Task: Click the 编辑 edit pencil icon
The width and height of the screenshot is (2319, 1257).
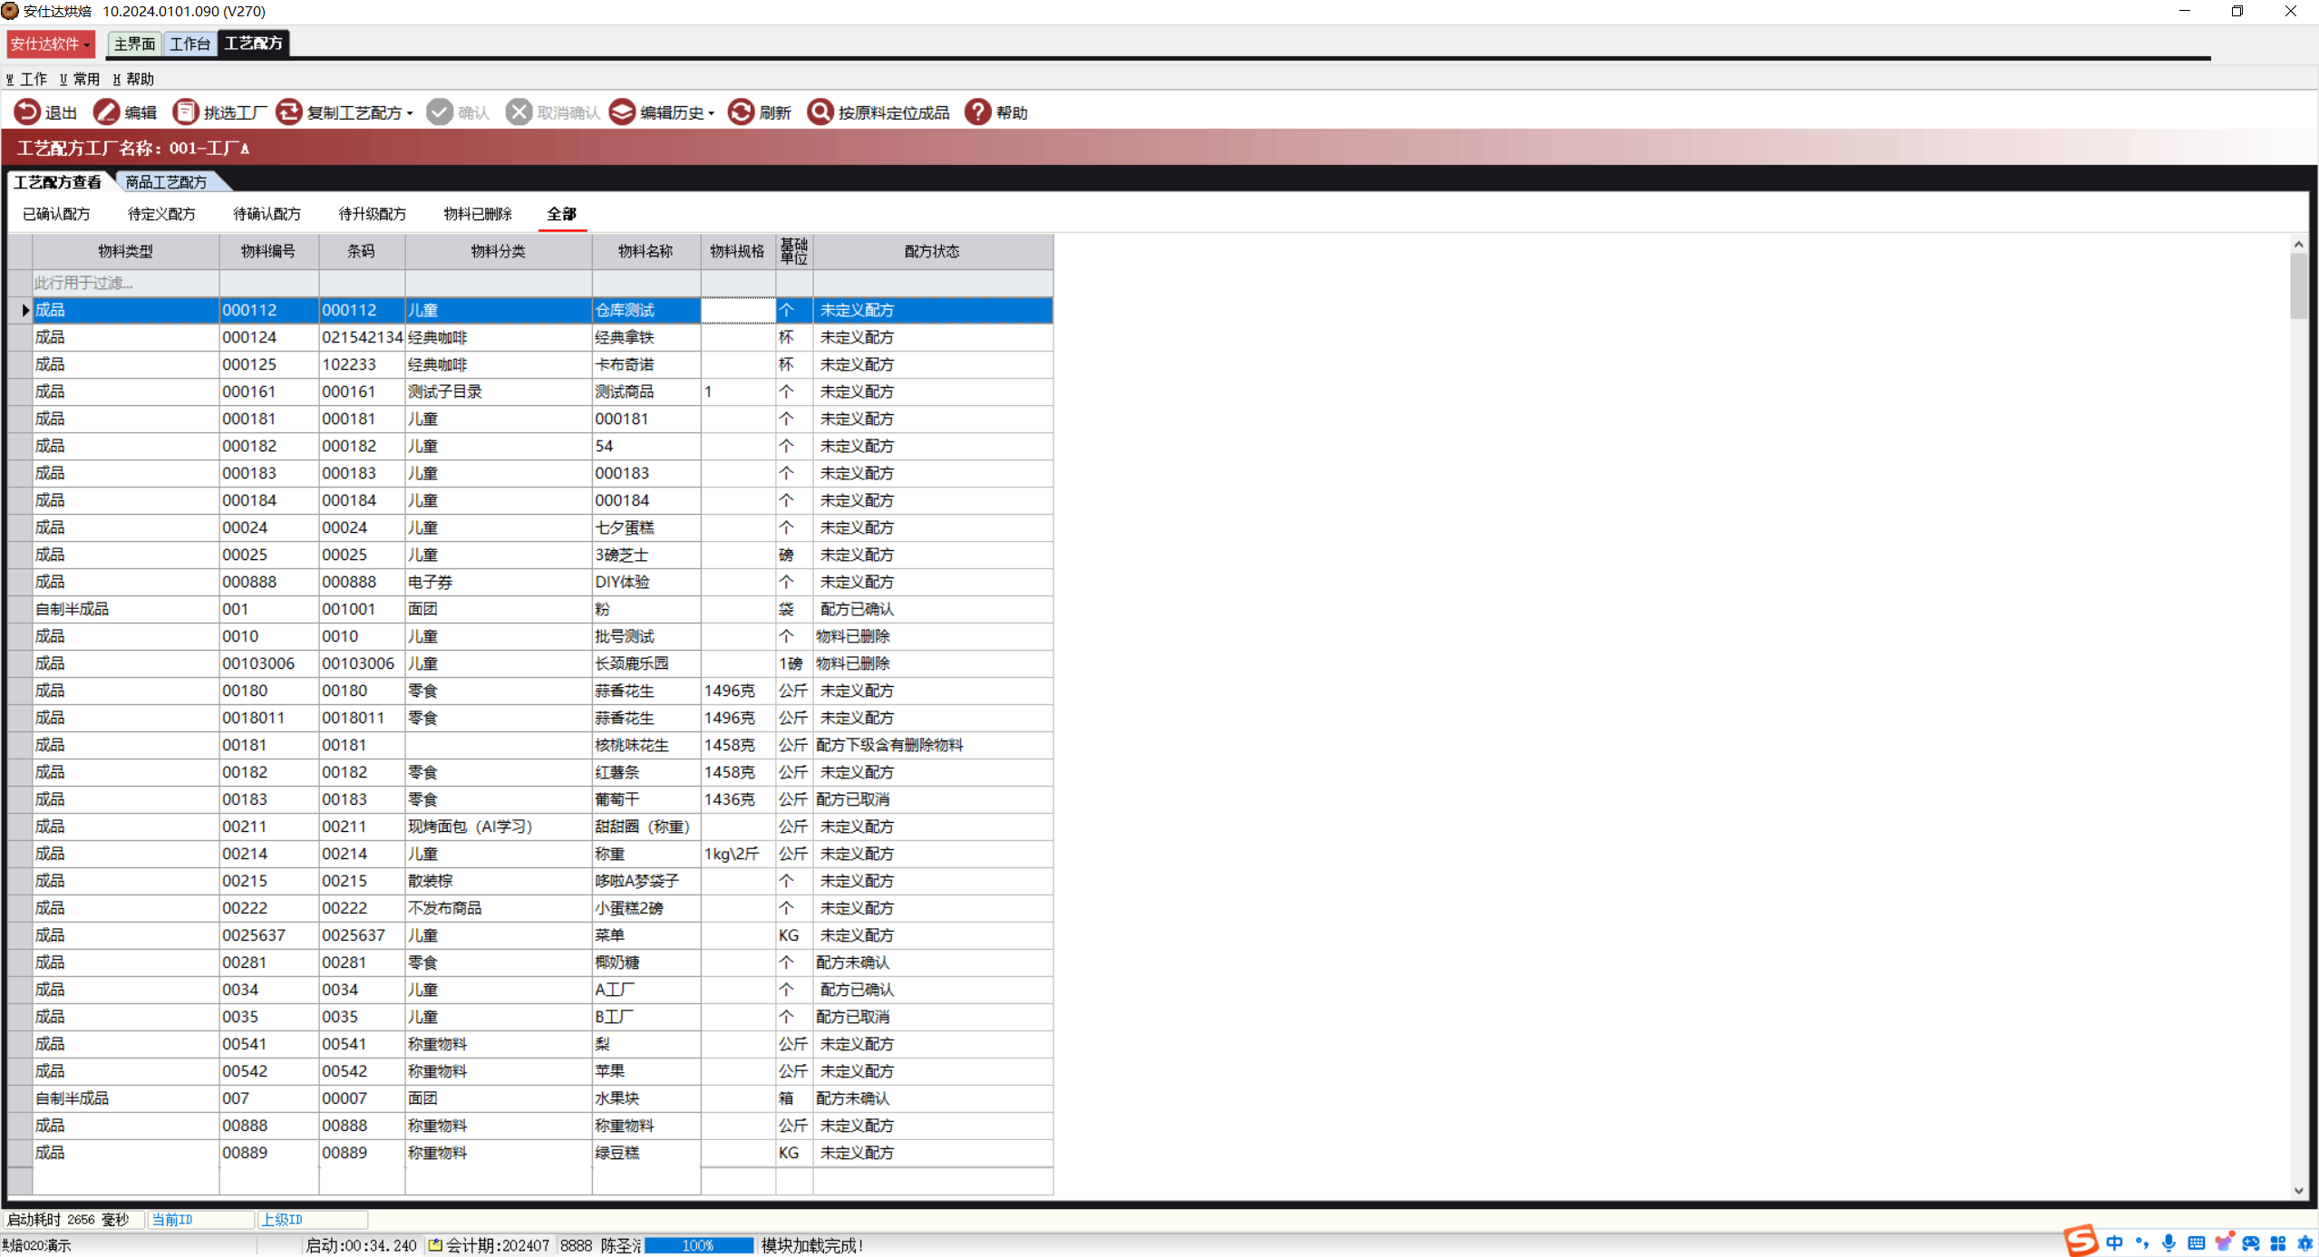Action: pyautogui.click(x=106, y=112)
